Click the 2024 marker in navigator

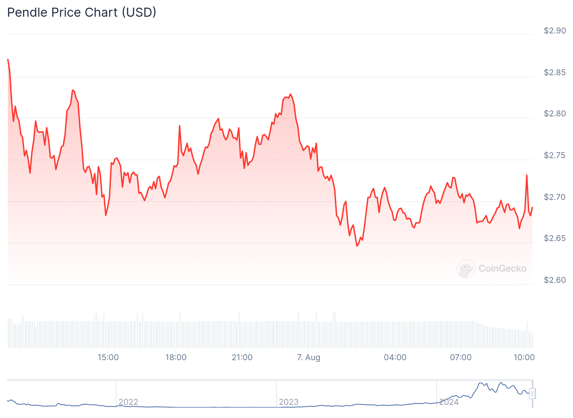tap(449, 402)
